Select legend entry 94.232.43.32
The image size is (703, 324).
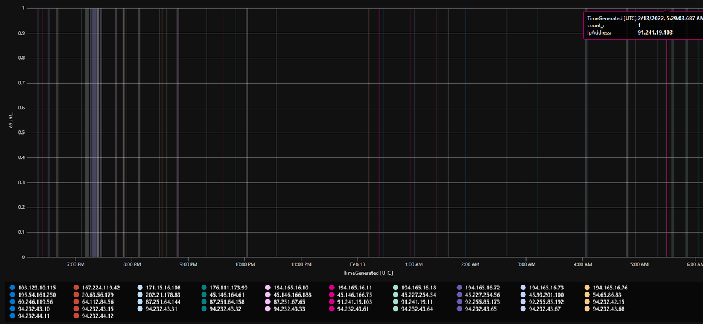click(221, 309)
